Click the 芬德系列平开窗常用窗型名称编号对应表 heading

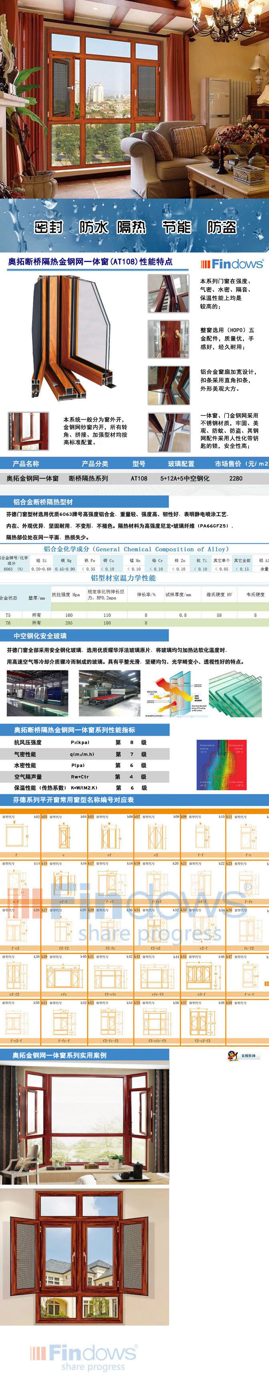point(73,800)
